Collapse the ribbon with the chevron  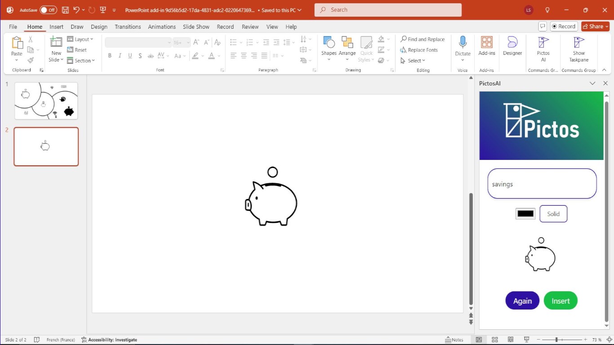pyautogui.click(x=604, y=70)
